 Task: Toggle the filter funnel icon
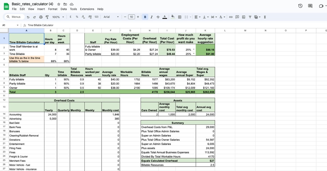point(250,17)
